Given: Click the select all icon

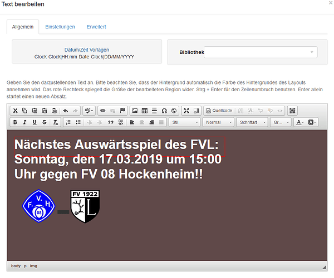Looking at the screenshot, I should click(x=250, y=111).
